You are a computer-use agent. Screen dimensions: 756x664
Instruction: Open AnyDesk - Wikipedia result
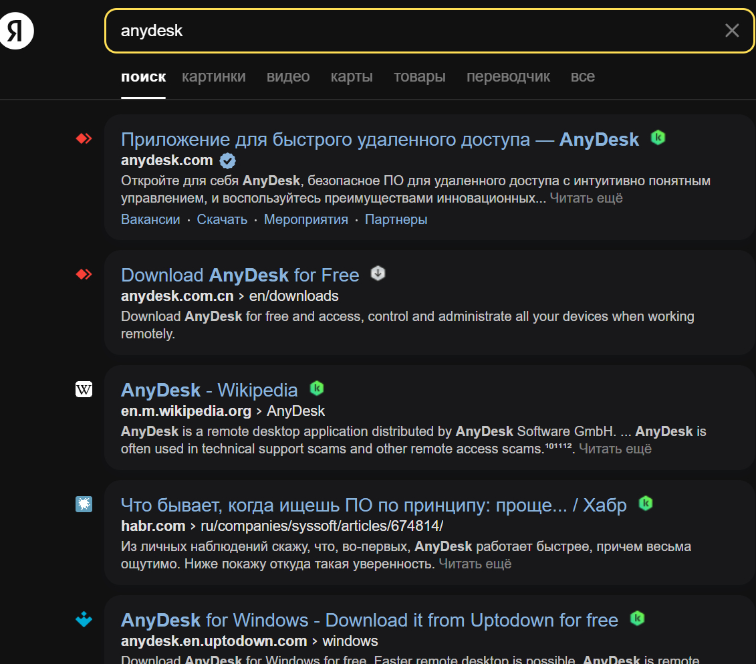[x=209, y=390]
